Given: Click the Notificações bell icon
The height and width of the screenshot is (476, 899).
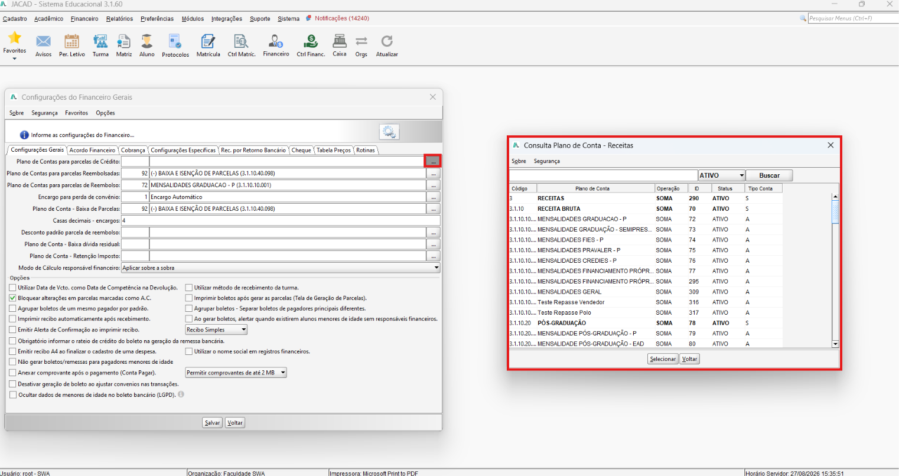Looking at the screenshot, I should pyautogui.click(x=309, y=18).
